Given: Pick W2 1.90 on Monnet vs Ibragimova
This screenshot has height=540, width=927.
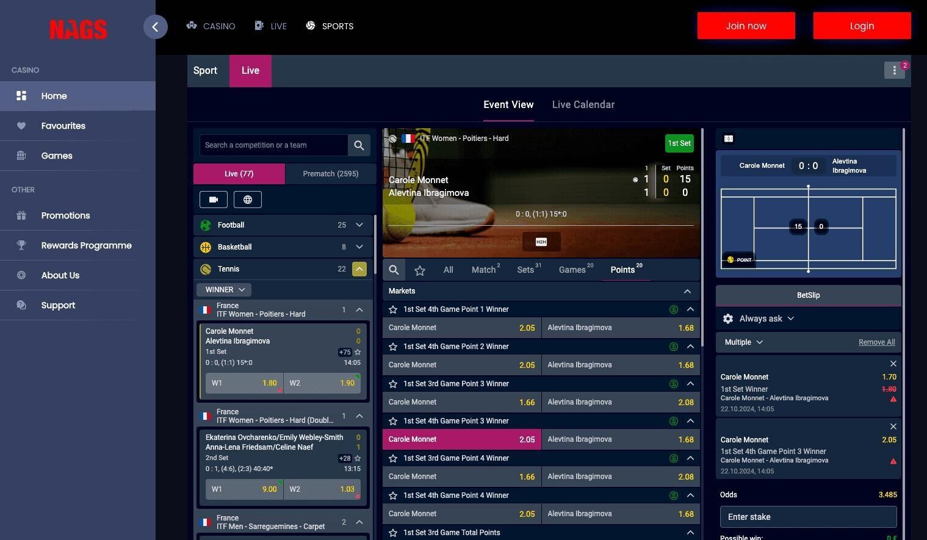Looking at the screenshot, I should (322, 383).
